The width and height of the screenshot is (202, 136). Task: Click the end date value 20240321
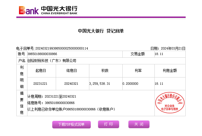point(71,84)
